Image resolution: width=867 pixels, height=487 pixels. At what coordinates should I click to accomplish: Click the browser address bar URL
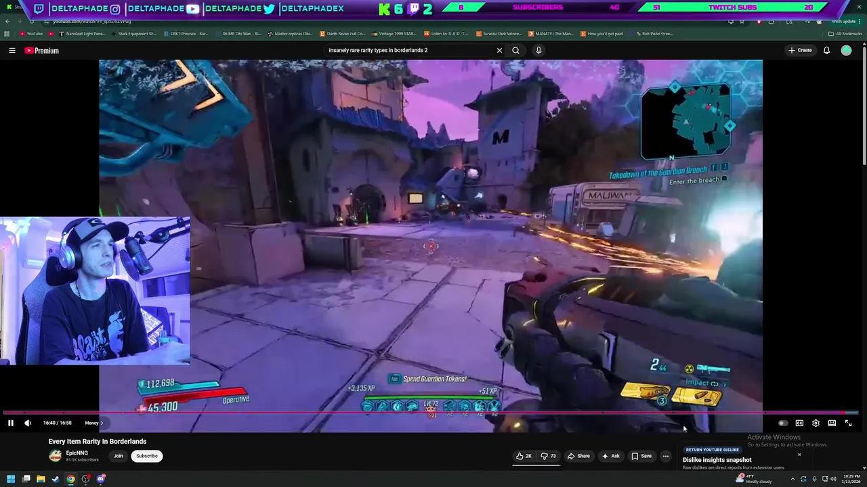click(91, 21)
